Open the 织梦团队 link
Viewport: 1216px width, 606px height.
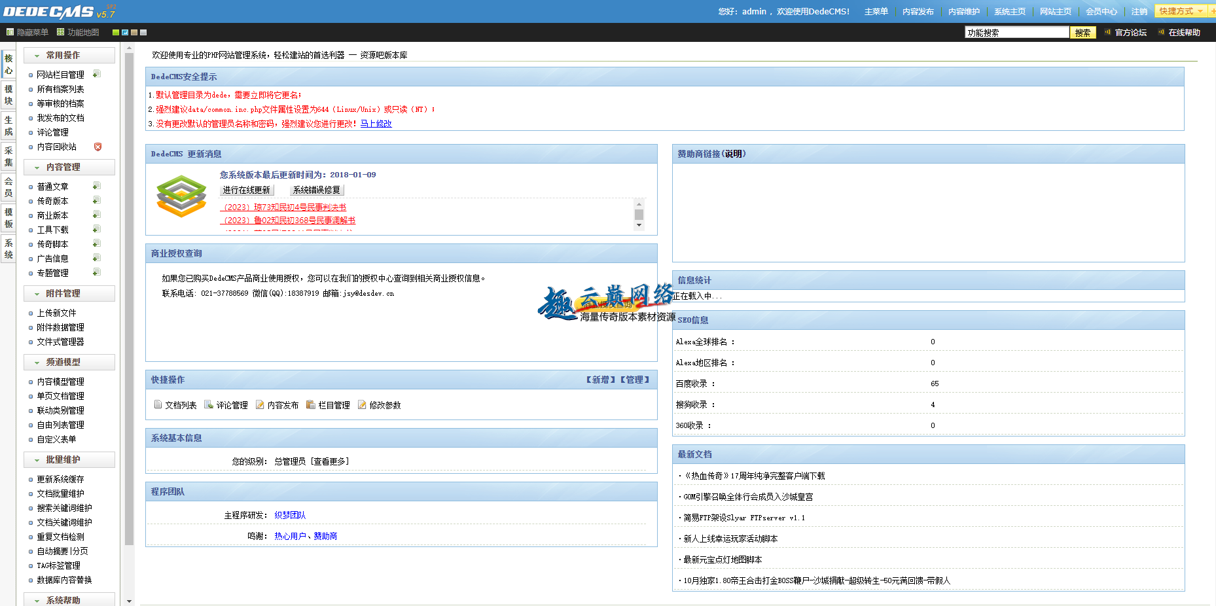[x=290, y=515]
